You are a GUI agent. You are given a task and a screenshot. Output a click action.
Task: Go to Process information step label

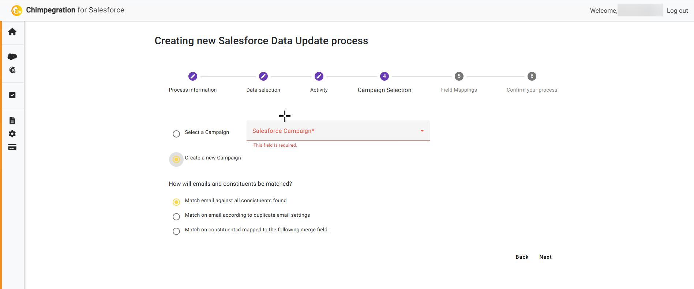(193, 90)
